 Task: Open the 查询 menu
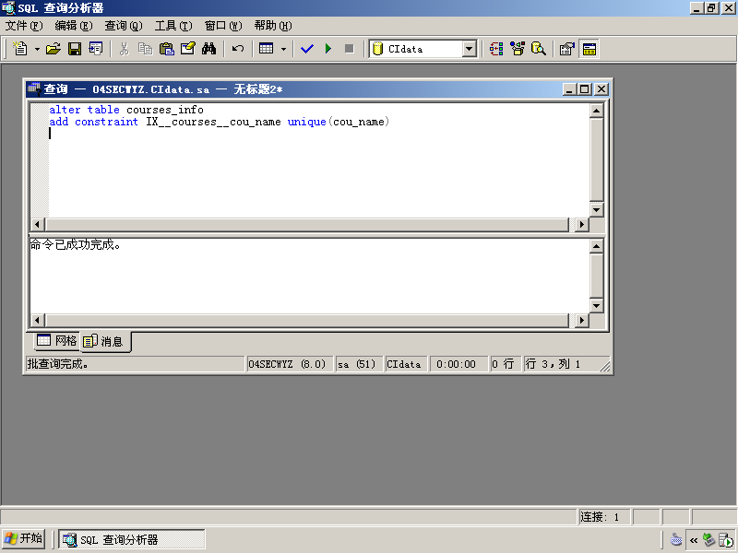124,26
